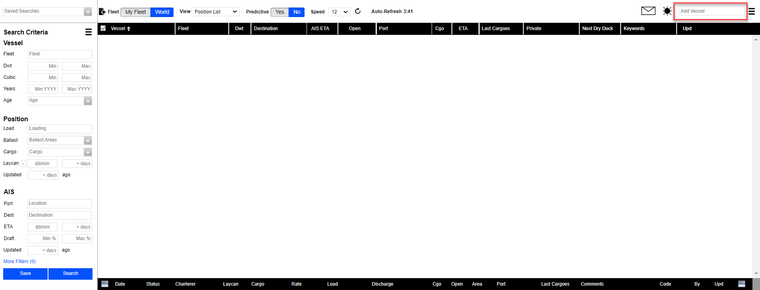Image resolution: width=760 pixels, height=290 pixels.
Task: Expand the Speed dropdown
Action: (x=339, y=12)
